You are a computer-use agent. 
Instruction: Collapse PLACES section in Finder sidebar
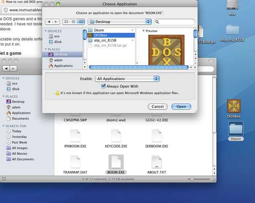coord(3,97)
